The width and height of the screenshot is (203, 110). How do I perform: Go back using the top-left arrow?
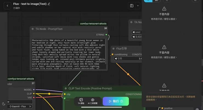(x=7, y=6)
